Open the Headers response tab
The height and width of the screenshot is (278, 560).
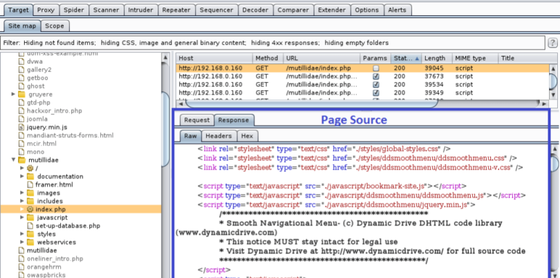pyautogui.click(x=218, y=136)
